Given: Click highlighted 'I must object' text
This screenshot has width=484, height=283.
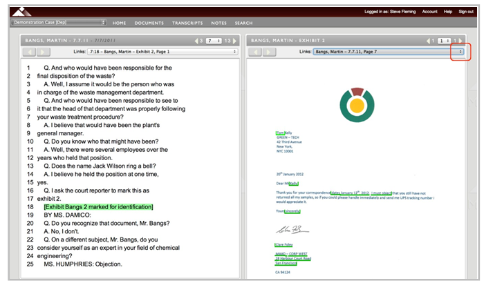Looking at the screenshot, I should [382, 193].
